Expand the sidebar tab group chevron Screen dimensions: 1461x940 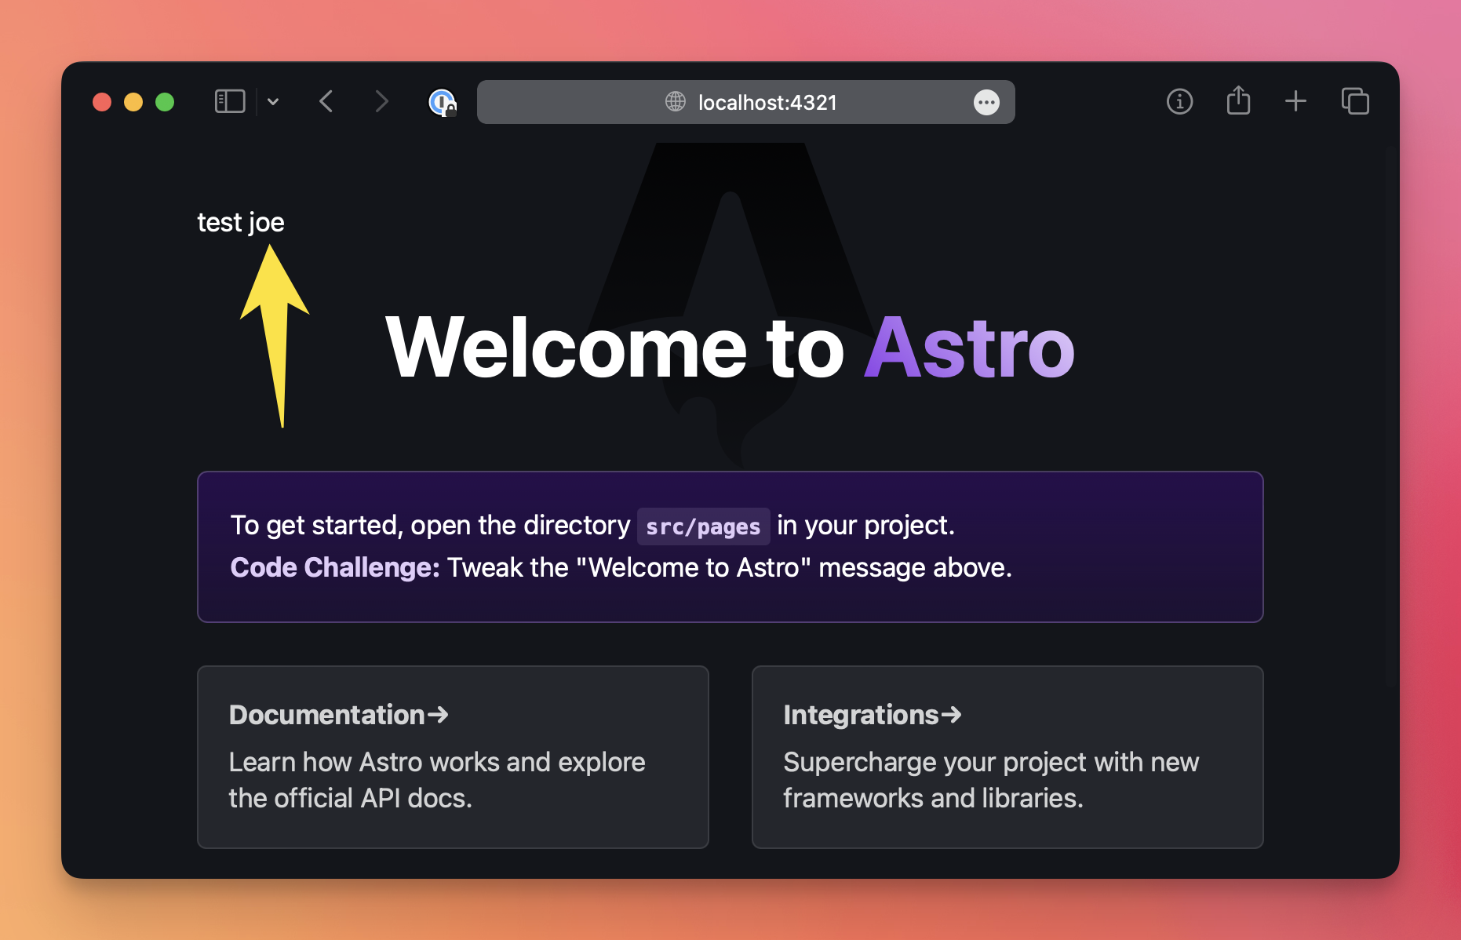point(273,101)
